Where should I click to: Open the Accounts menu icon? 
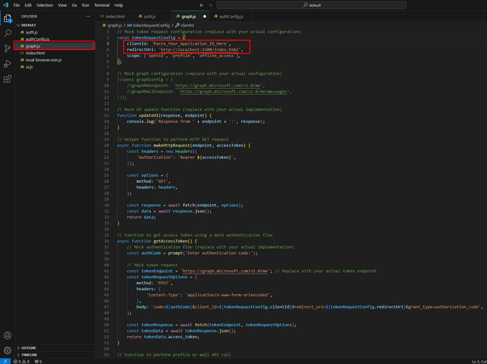(x=7, y=335)
